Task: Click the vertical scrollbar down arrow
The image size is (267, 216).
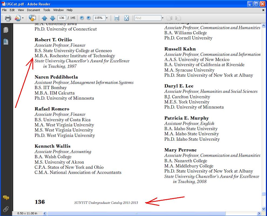Action: point(264,209)
